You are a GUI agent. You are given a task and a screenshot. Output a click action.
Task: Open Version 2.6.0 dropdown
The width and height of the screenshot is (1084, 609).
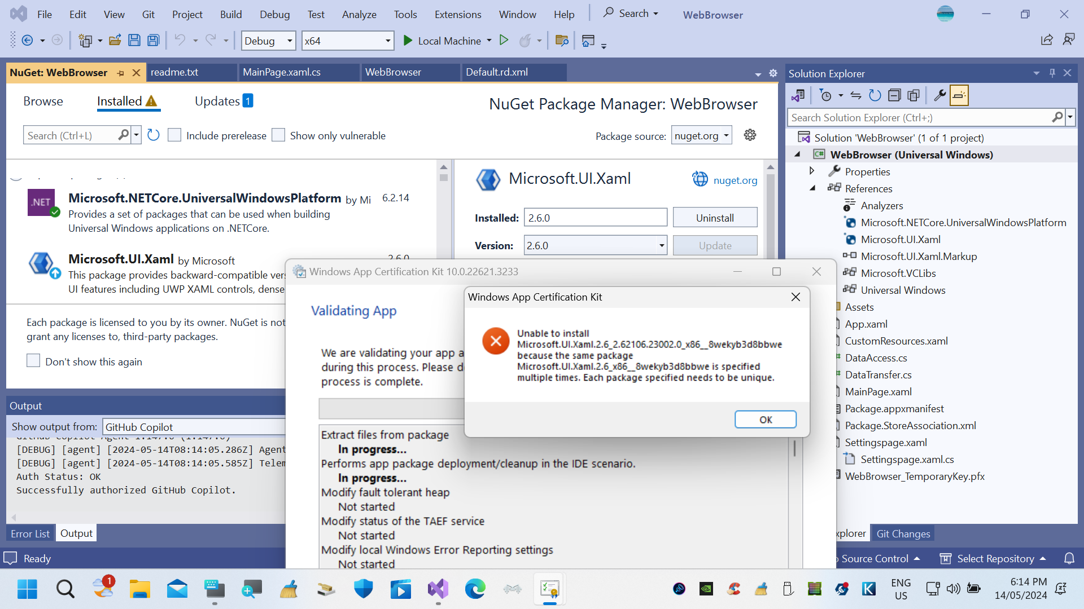tap(595, 245)
